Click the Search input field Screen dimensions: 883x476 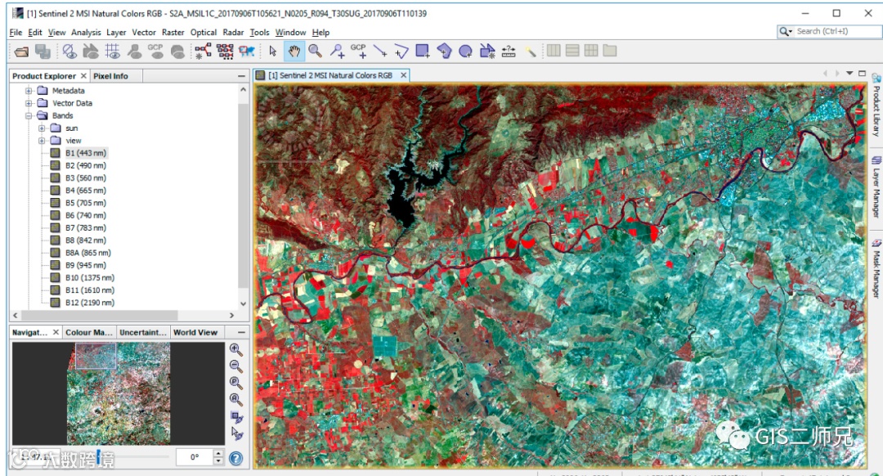click(x=838, y=32)
